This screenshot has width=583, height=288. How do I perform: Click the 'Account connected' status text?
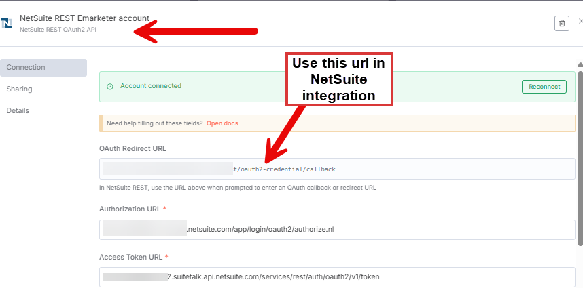(x=151, y=86)
